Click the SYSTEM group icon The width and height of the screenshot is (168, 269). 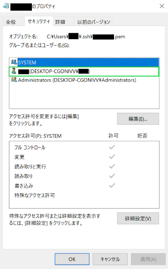(14, 62)
